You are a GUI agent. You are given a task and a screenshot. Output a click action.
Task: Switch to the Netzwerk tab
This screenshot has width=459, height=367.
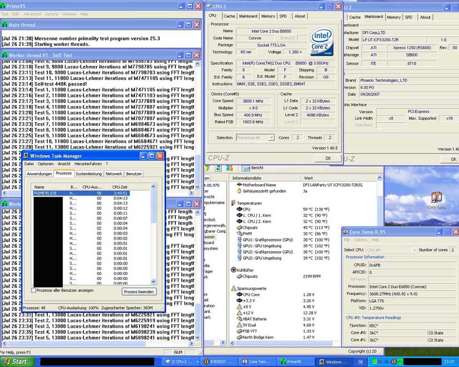114,174
